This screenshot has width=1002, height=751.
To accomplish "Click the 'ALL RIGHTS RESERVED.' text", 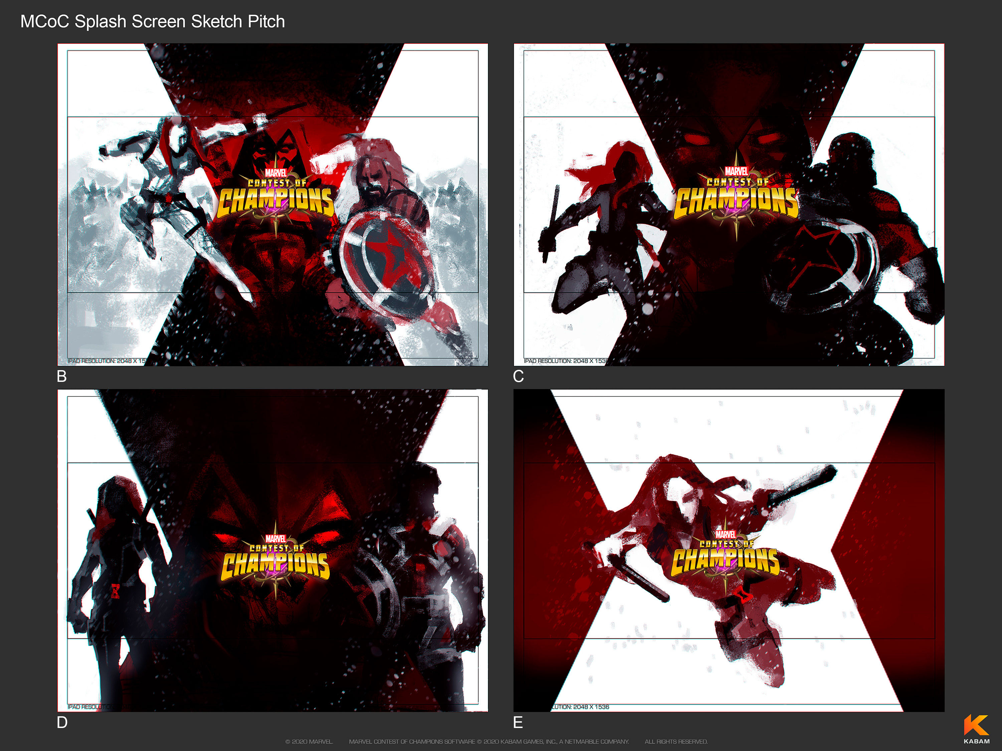I will click(x=676, y=742).
